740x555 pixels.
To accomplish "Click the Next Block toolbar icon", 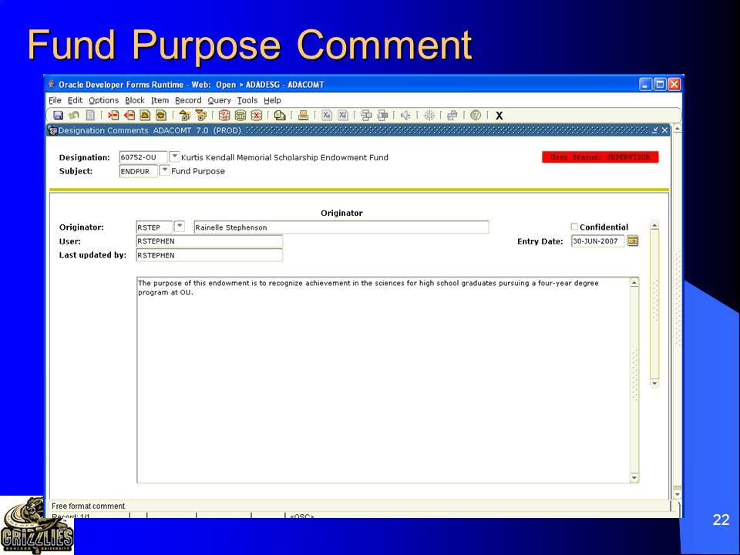I will click(x=200, y=115).
